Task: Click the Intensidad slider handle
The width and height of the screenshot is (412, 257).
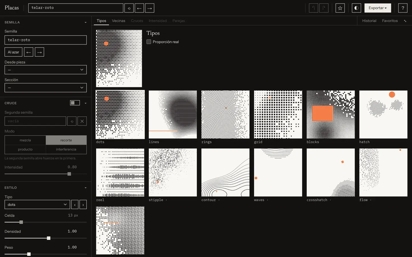Action: 69,174
